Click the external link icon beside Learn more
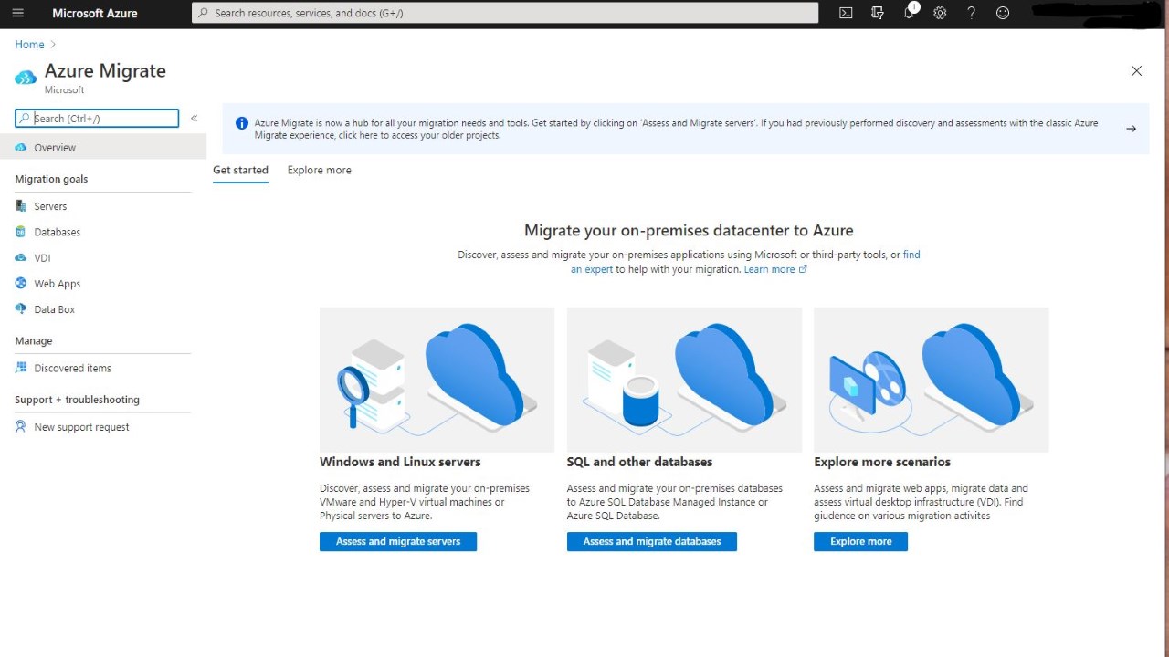The height and width of the screenshot is (657, 1169). [803, 269]
